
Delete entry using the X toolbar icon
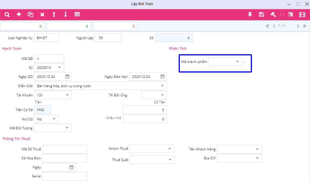(x=42, y=15)
